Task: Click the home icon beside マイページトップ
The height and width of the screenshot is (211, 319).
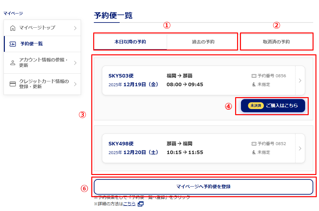Action: (x=13, y=28)
